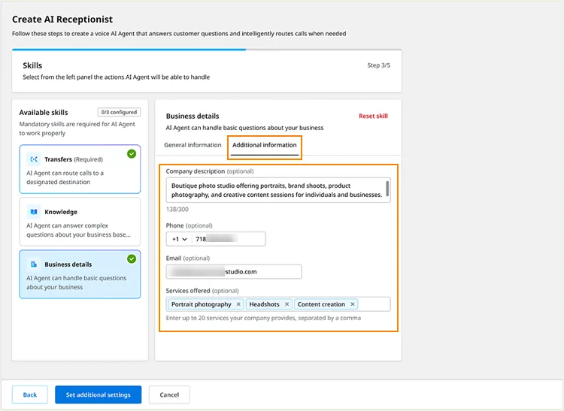Select the Business details skill card
This screenshot has height=411, width=564.
tap(80, 274)
